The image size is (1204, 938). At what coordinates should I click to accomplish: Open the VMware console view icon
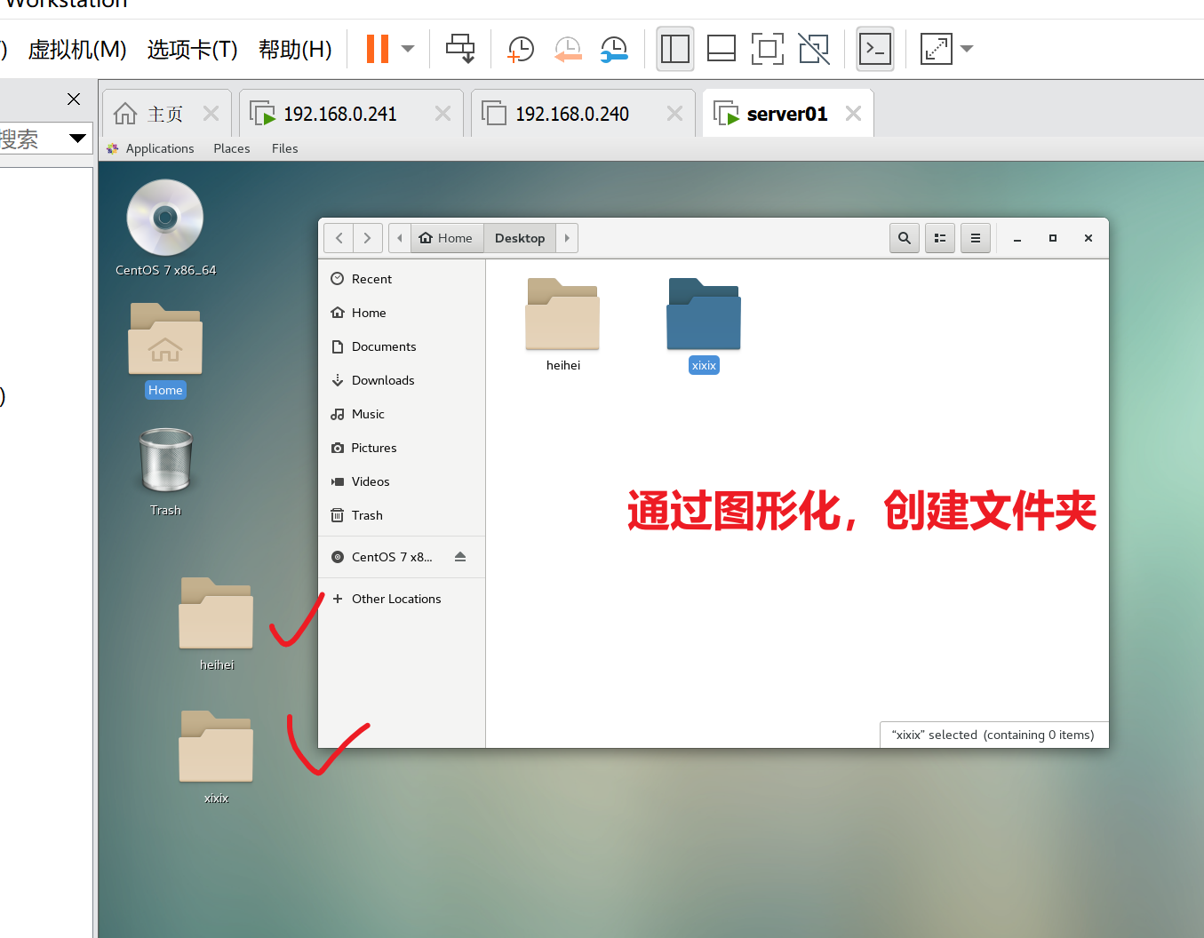[874, 49]
